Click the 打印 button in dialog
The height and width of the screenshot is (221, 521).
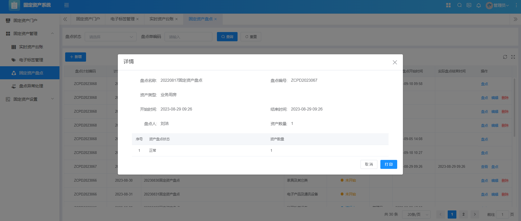coord(389,164)
